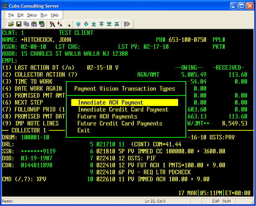Click the clock showing 05:11PM
256x206 pixels.
(211, 193)
